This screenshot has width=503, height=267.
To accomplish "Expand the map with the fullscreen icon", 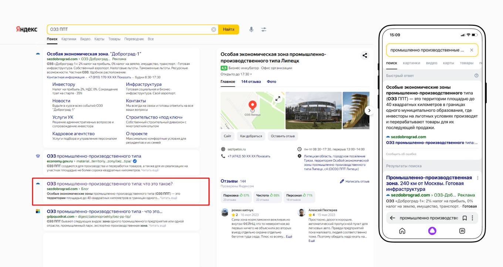I will [x=277, y=99].
